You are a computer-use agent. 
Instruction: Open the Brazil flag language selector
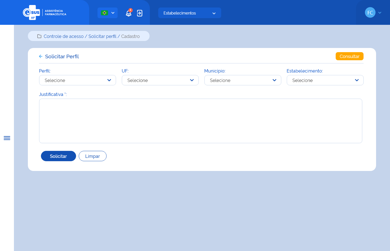(108, 13)
